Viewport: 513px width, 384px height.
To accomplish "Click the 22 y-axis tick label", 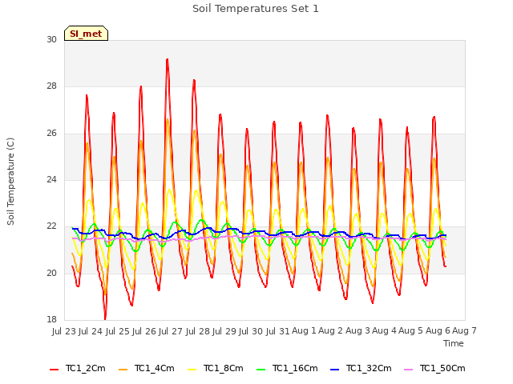I will tap(51, 226).
